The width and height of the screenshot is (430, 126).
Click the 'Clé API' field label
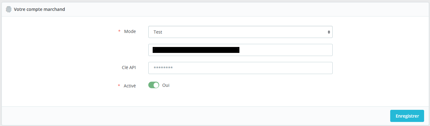(129, 68)
